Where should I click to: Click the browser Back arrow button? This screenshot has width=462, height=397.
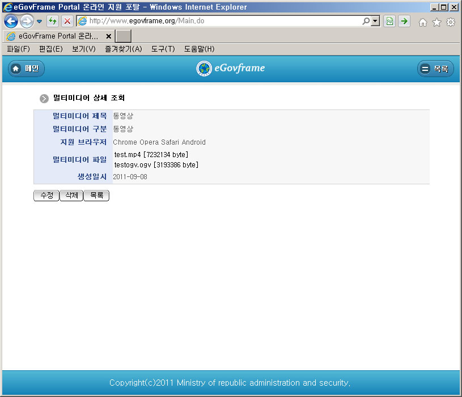click(11, 22)
